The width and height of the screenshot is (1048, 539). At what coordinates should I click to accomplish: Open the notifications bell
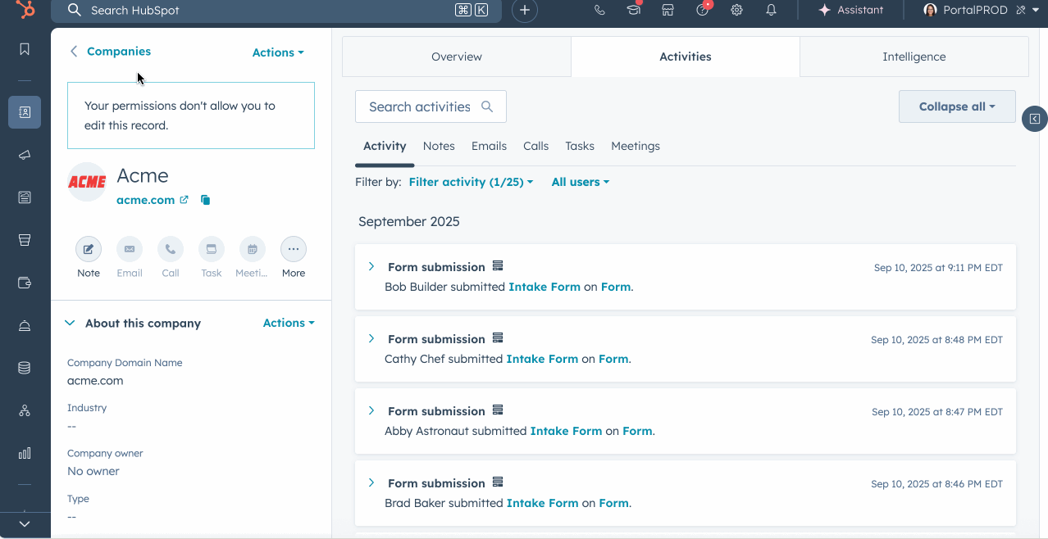[771, 11]
